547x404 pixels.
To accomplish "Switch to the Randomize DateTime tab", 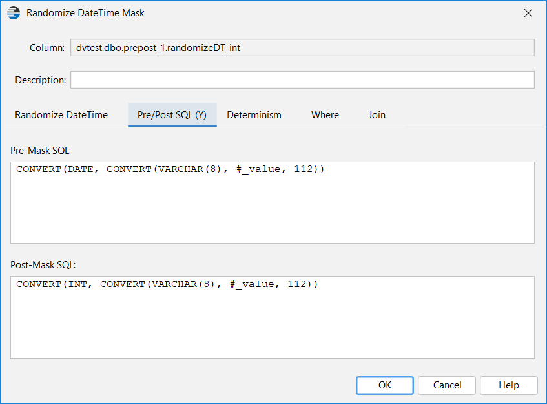I will pos(61,115).
